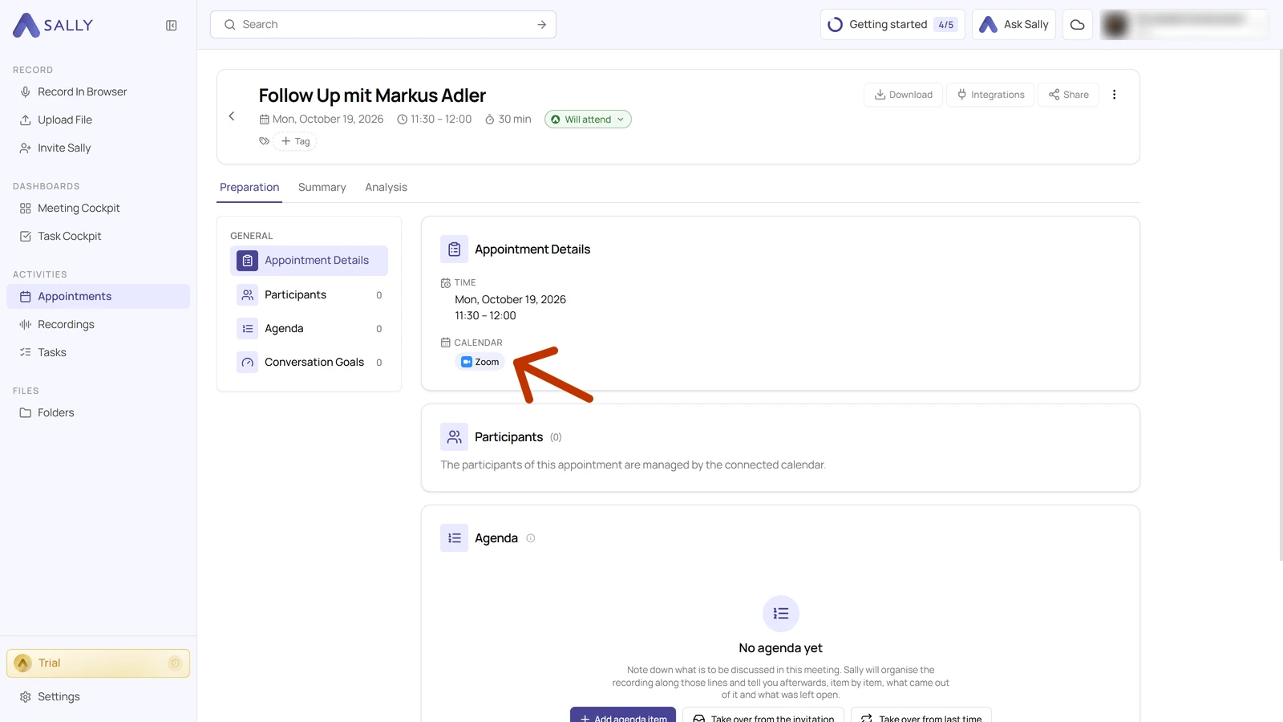Expand the Will attend dropdown
The width and height of the screenshot is (1283, 722).
[588, 120]
